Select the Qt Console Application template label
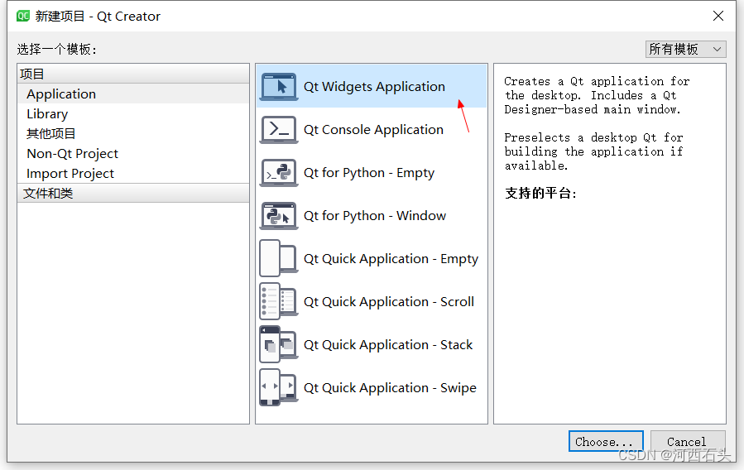The height and width of the screenshot is (470, 744). pos(373,129)
